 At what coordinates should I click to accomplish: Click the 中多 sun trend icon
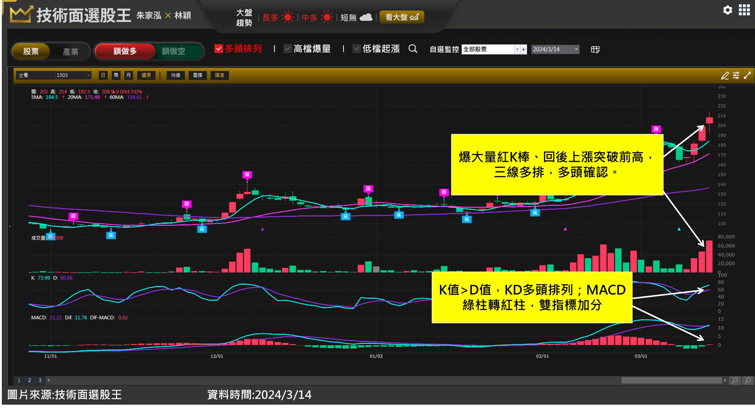tap(327, 17)
